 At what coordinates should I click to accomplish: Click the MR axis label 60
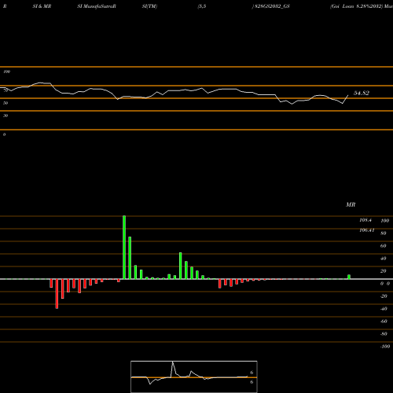[x=384, y=246]
